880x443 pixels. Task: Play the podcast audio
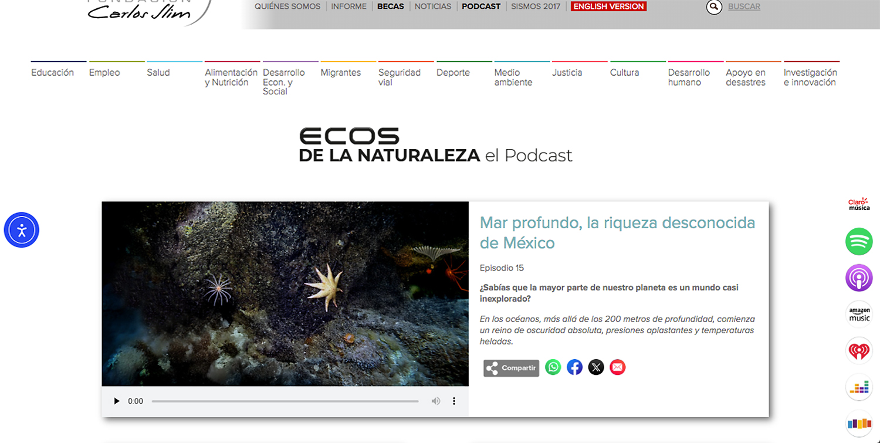click(x=116, y=401)
